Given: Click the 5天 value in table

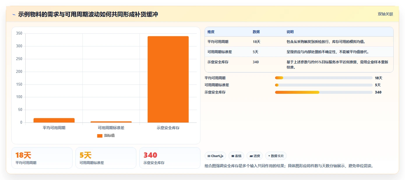Looking at the screenshot, I should 256,52.
